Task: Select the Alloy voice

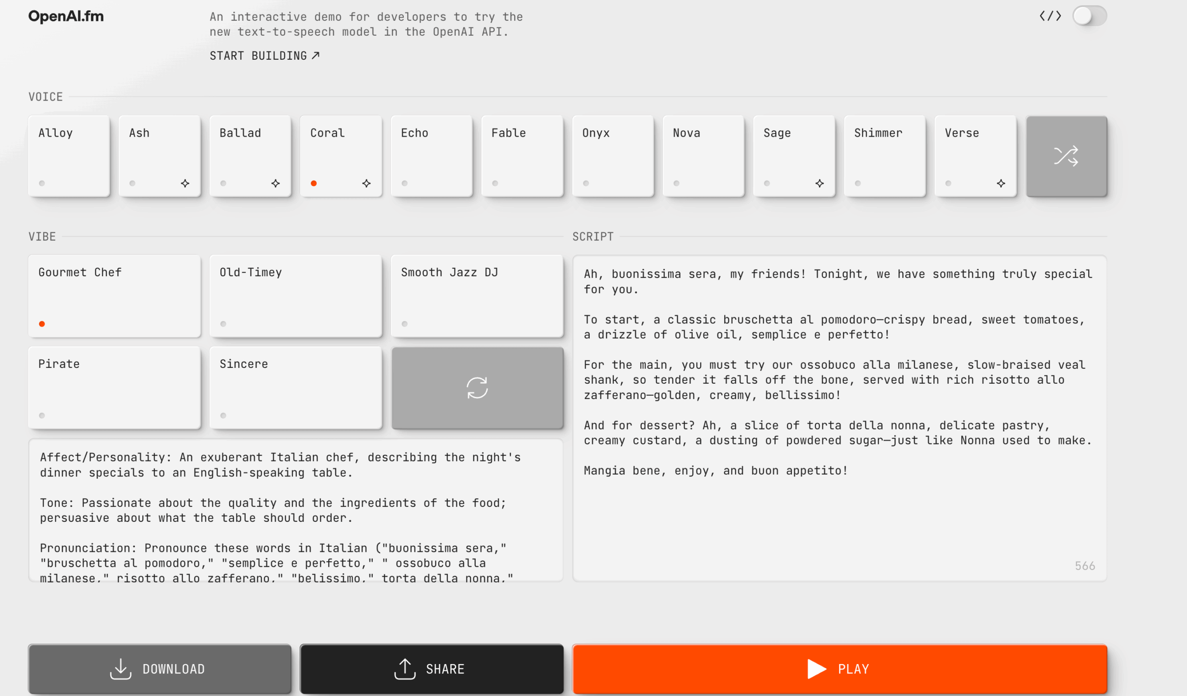Action: tap(69, 156)
